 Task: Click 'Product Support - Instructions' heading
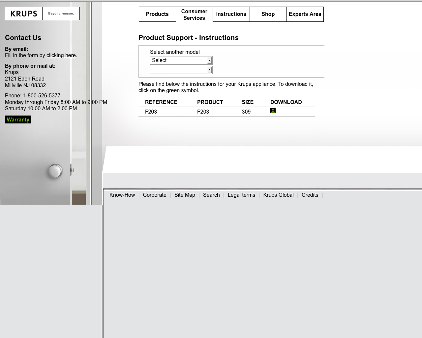(x=189, y=38)
